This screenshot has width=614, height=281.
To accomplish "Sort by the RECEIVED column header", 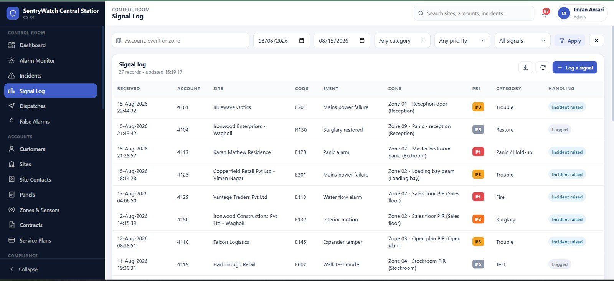I will (x=128, y=89).
